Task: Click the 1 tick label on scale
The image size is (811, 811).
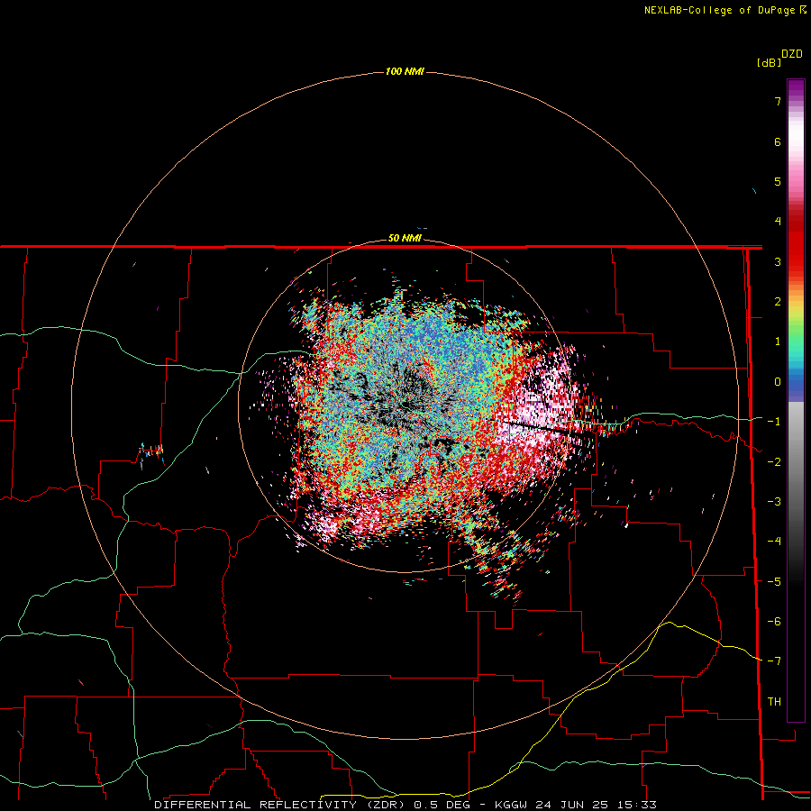Action: [x=778, y=342]
